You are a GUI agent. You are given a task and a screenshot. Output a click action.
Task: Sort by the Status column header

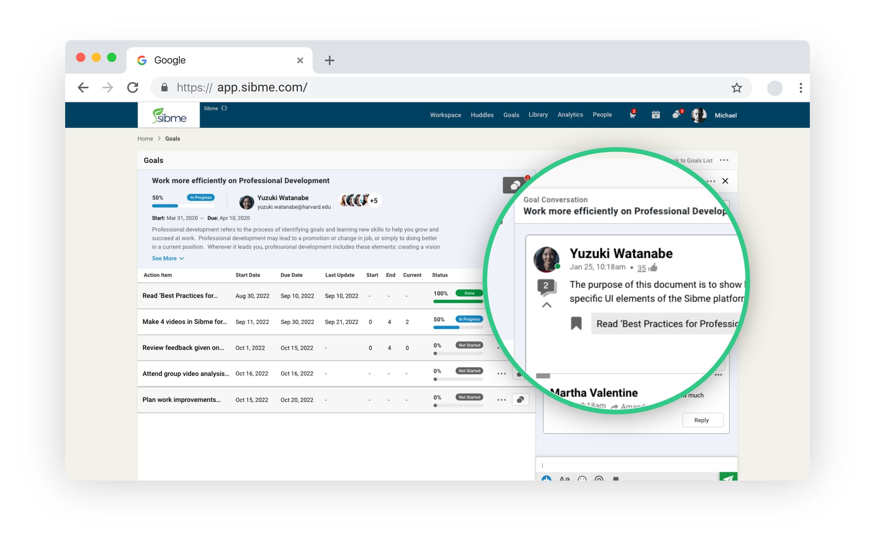[x=440, y=275]
